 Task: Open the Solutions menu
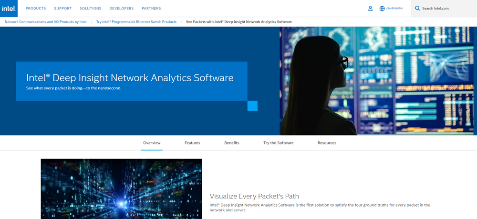91,9
